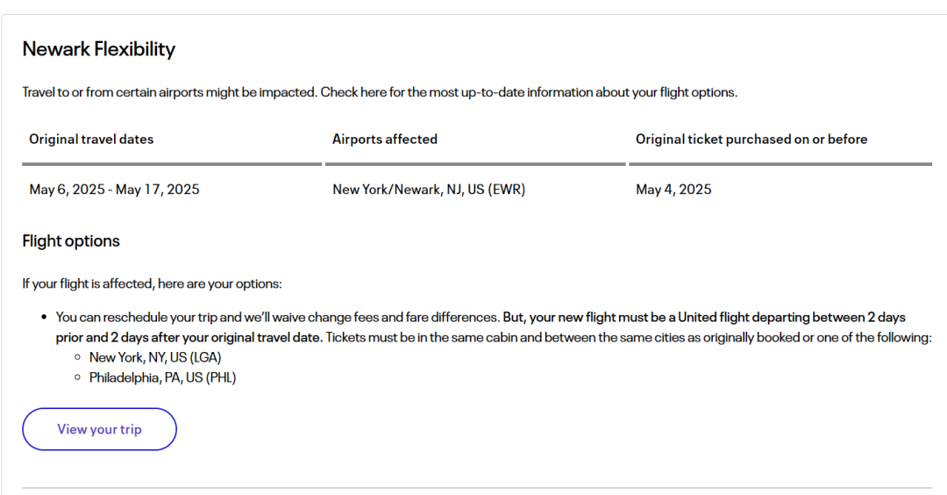The width and height of the screenshot is (947, 495).
Task: Click the Philadelphia, PA, US (PHL) list item
Action: pos(162,377)
